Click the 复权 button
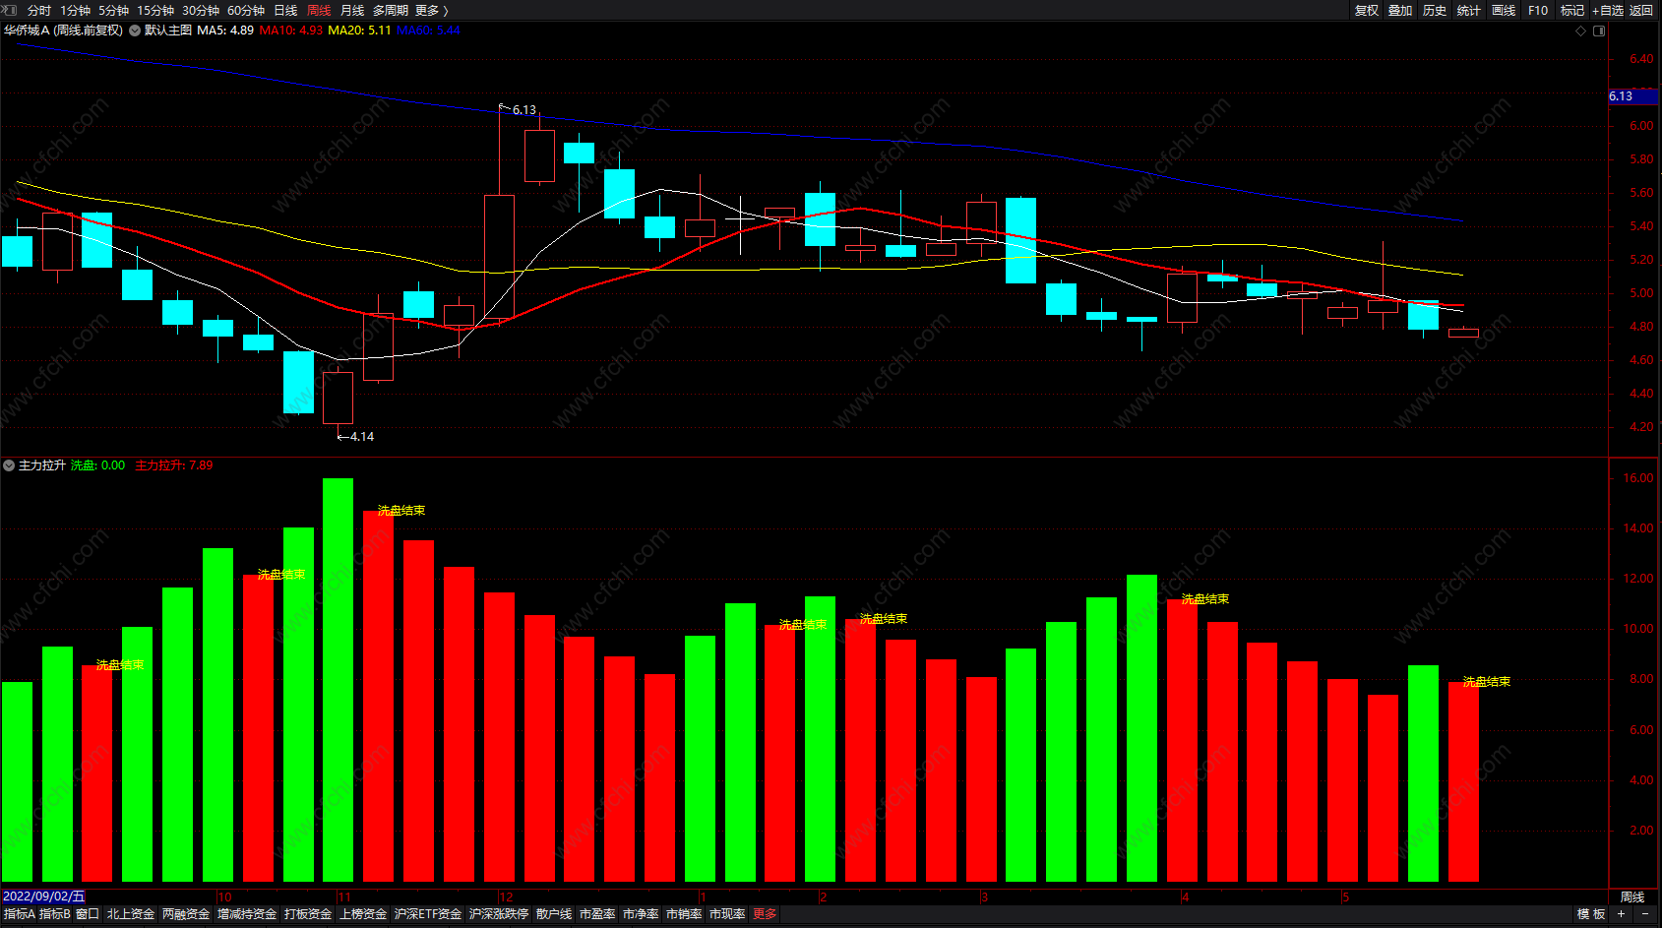This screenshot has width=1662, height=928. [1367, 10]
